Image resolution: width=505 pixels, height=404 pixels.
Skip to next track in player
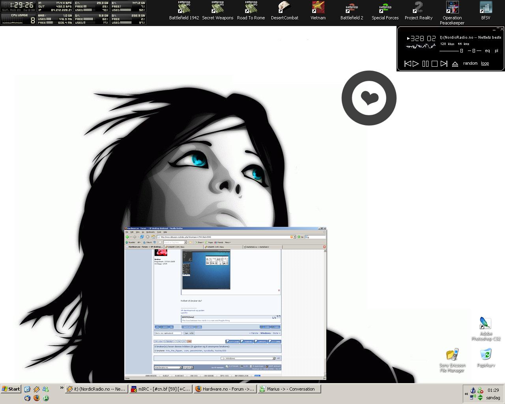tap(444, 64)
